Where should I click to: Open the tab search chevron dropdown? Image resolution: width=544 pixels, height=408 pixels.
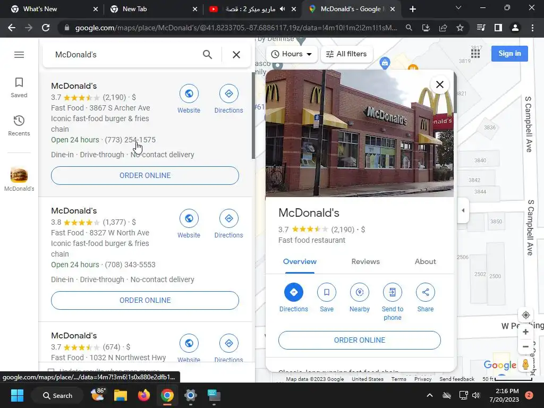tap(458, 7)
